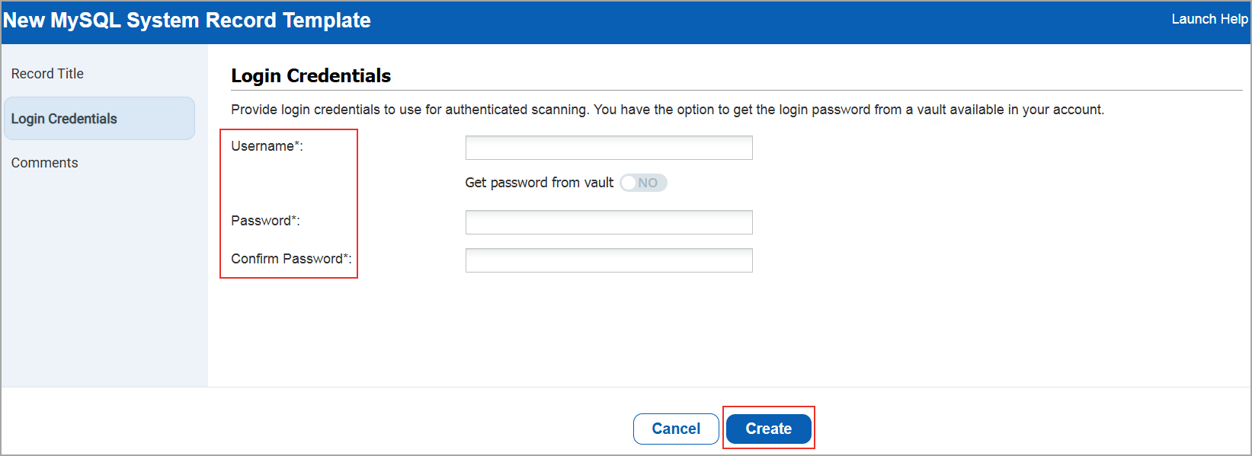Go to the Record Title sidebar entry
The height and width of the screenshot is (456, 1252).
click(x=47, y=73)
